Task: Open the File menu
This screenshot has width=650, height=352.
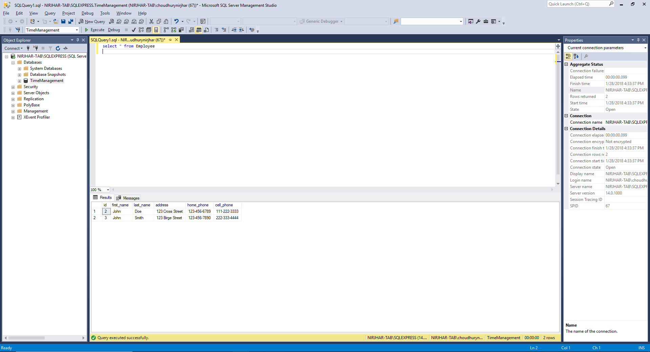Action: point(6,13)
